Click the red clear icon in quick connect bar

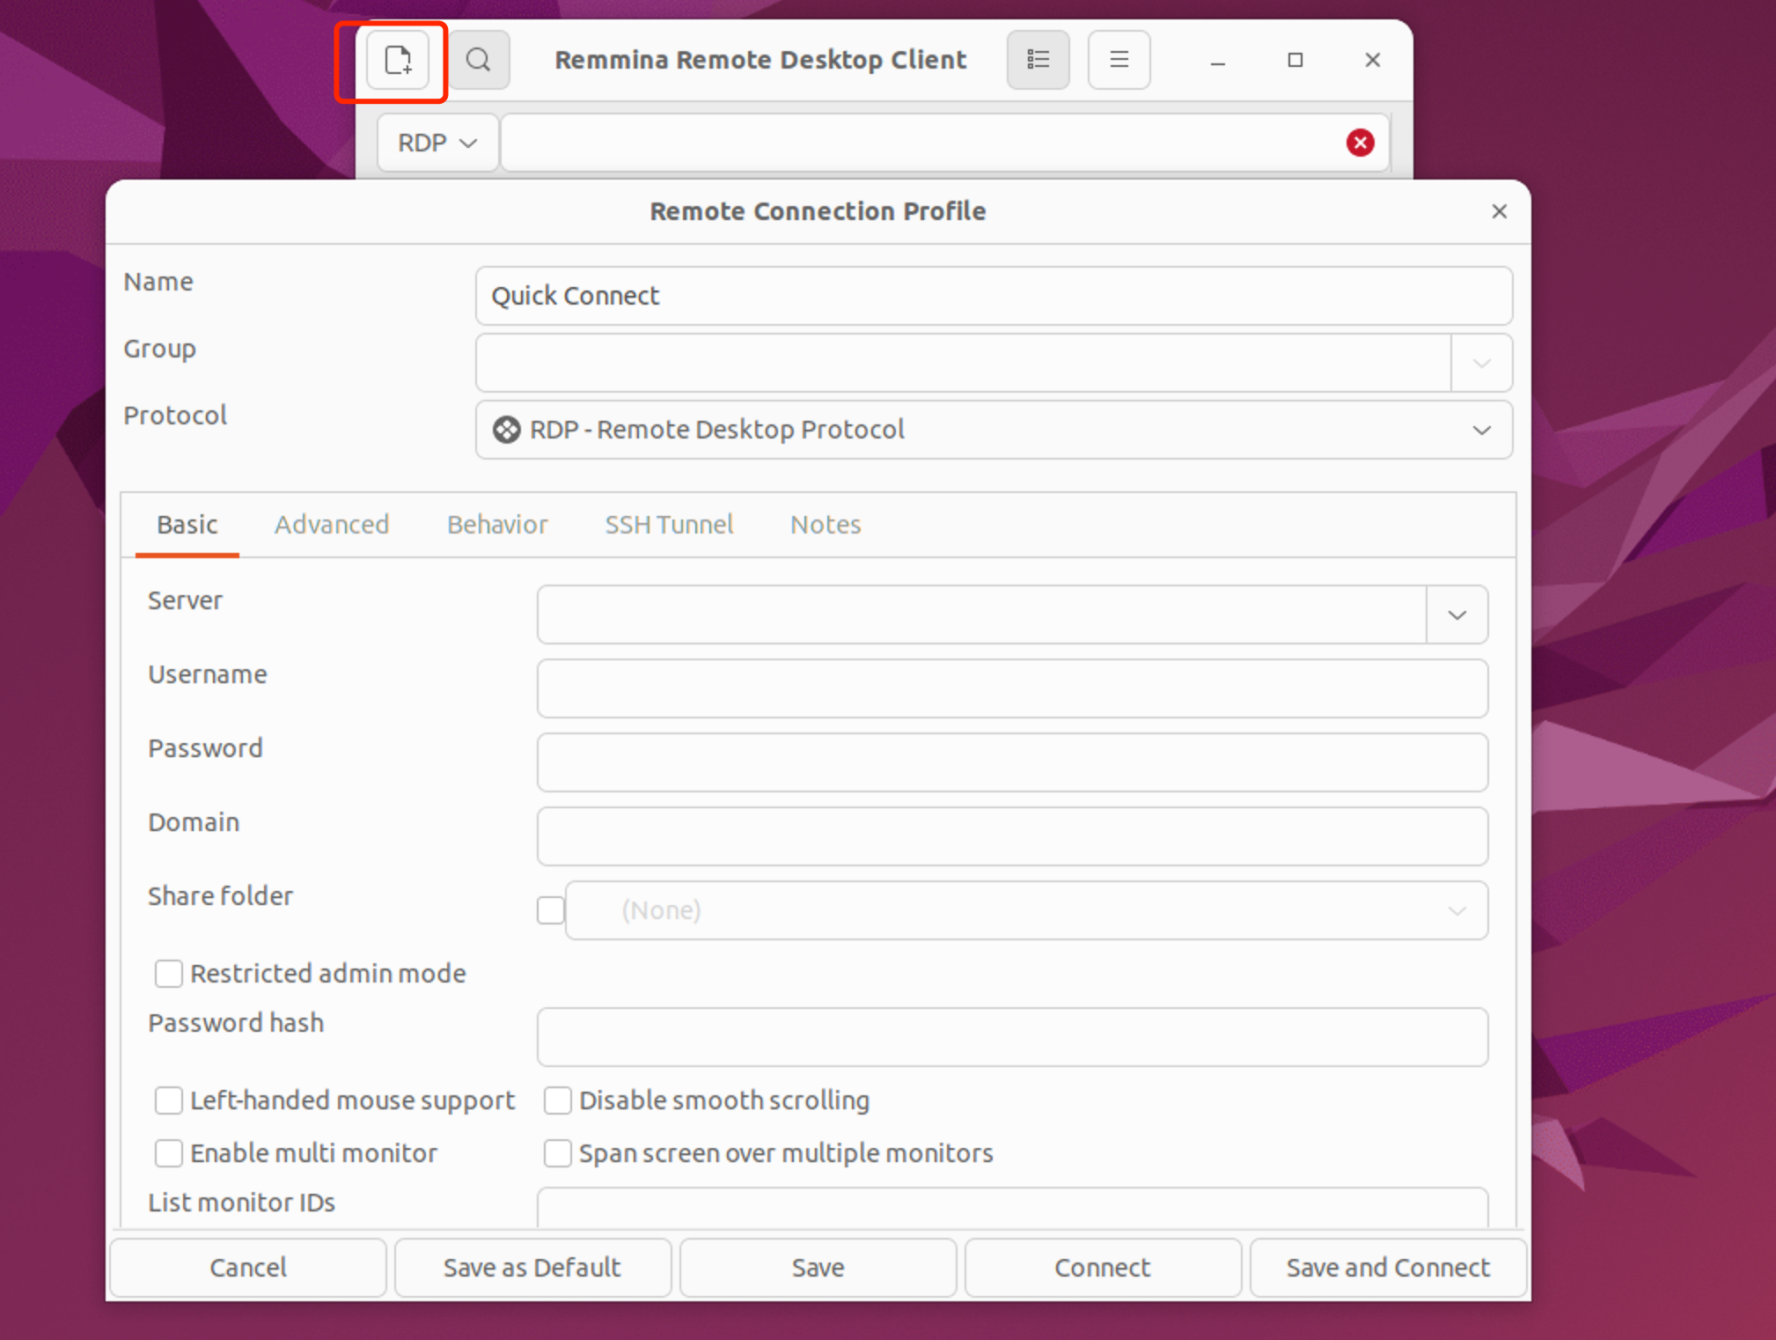click(x=1360, y=143)
